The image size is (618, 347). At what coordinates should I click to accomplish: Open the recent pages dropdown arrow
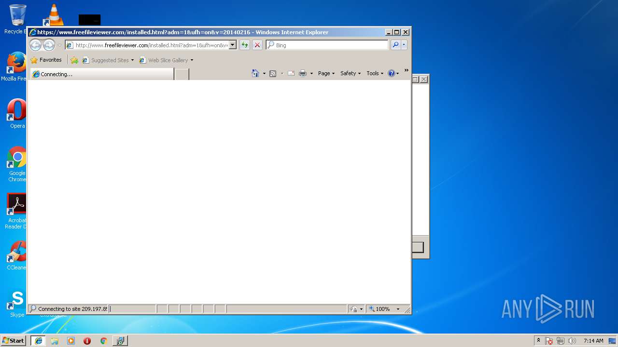(59, 45)
